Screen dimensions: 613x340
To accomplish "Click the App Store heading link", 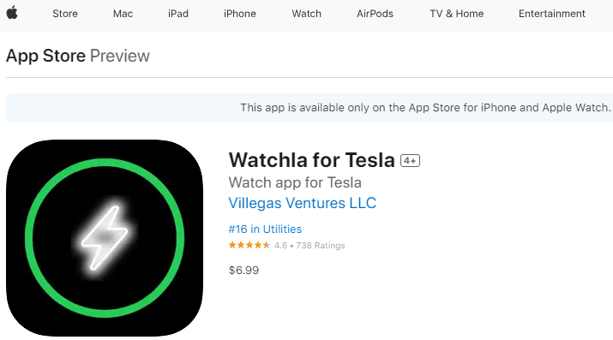I will pos(45,56).
